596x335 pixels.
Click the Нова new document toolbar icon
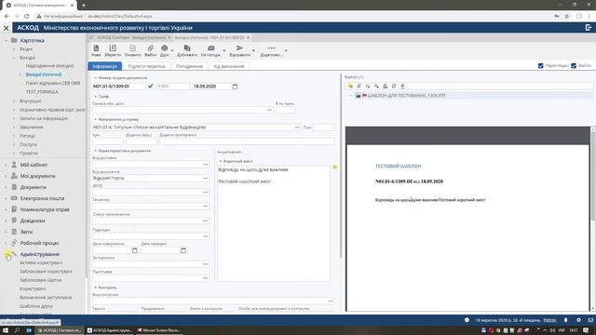click(x=96, y=48)
